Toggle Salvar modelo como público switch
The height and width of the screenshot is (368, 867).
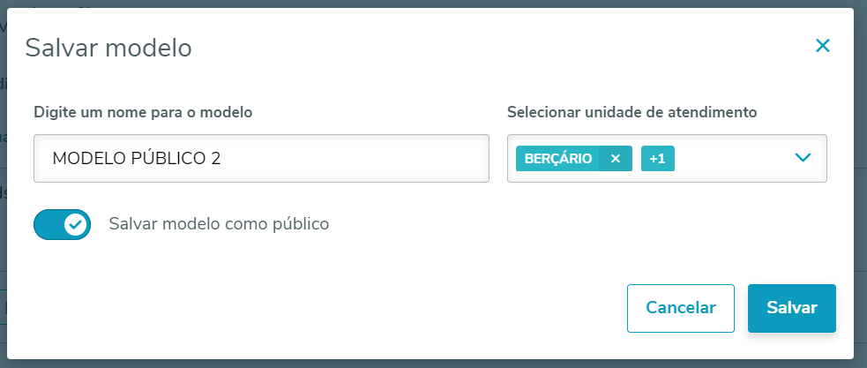62,224
